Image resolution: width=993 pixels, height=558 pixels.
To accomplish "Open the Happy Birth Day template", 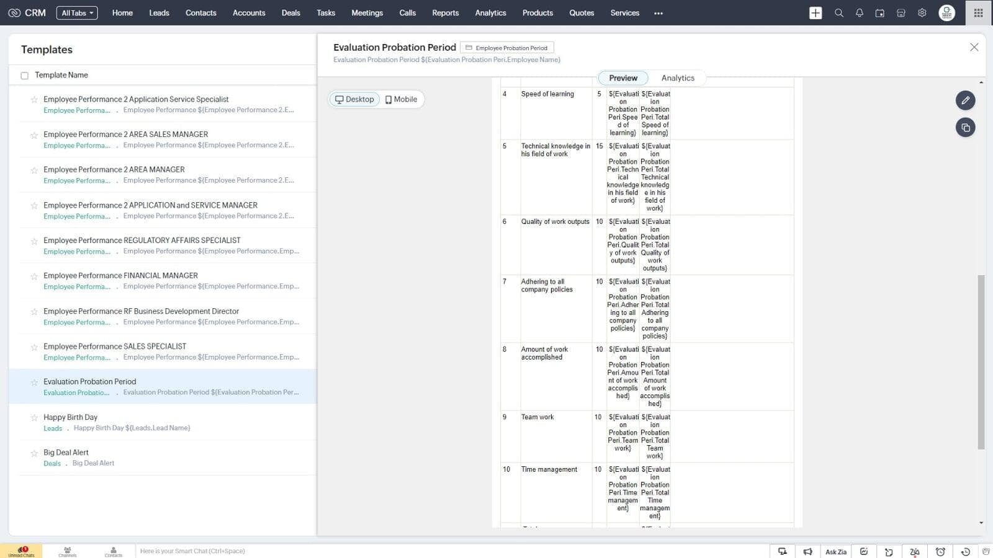I will [70, 417].
